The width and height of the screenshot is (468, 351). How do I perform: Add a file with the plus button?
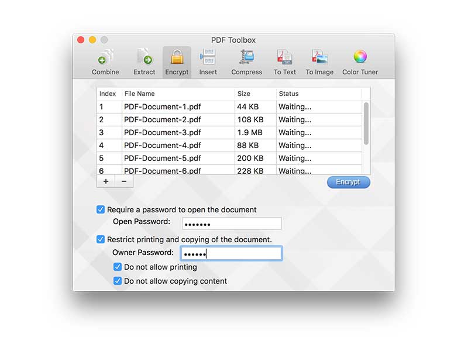(x=106, y=181)
